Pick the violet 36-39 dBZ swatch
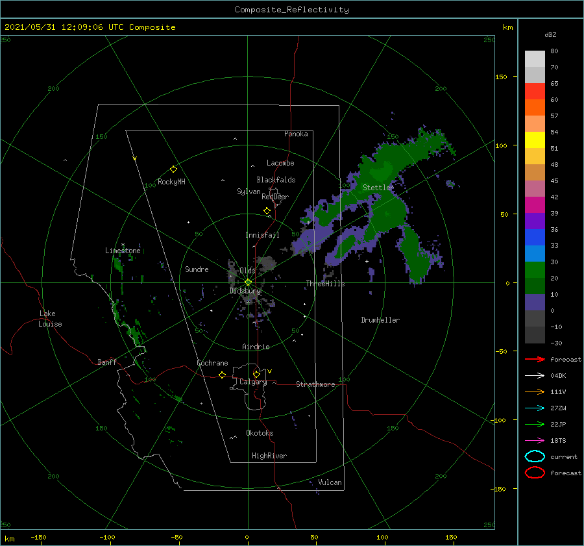This screenshot has width=584, height=546. [x=535, y=221]
